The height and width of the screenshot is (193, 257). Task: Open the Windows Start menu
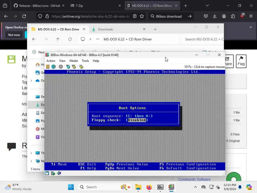(71, 187)
